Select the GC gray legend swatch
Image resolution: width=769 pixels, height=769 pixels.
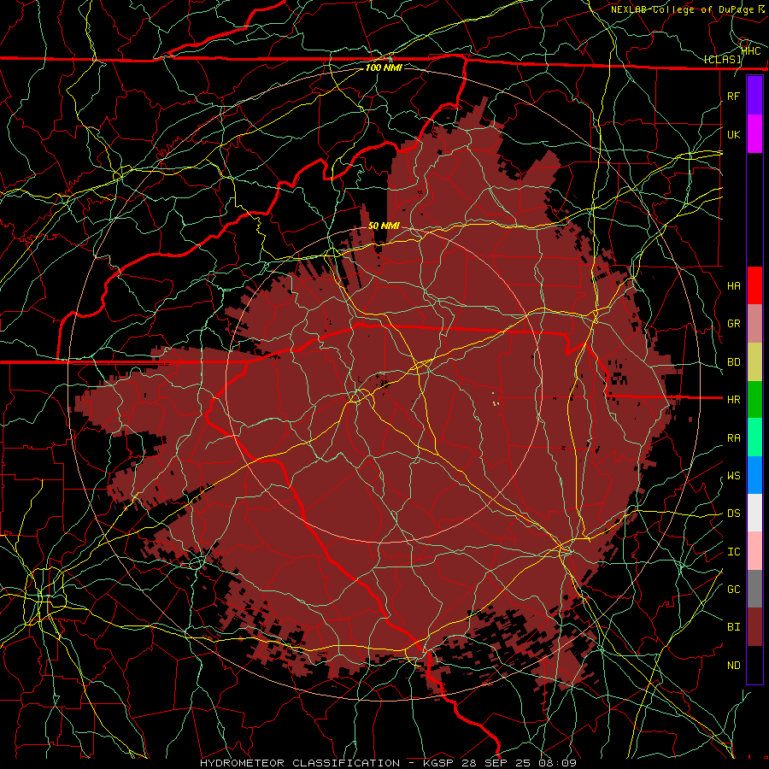754,589
